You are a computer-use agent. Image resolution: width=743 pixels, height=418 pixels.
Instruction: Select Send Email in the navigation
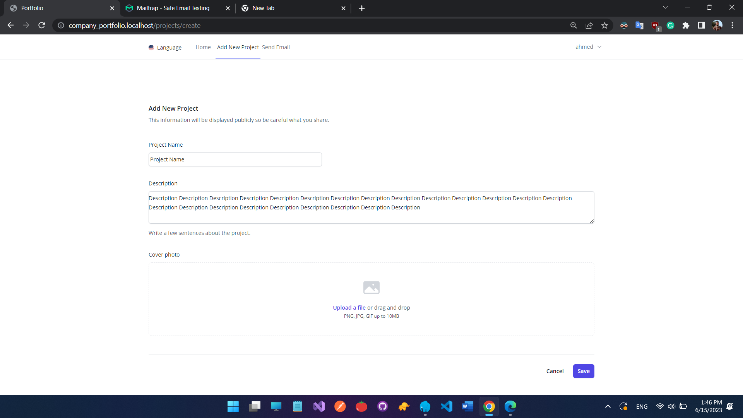(276, 47)
